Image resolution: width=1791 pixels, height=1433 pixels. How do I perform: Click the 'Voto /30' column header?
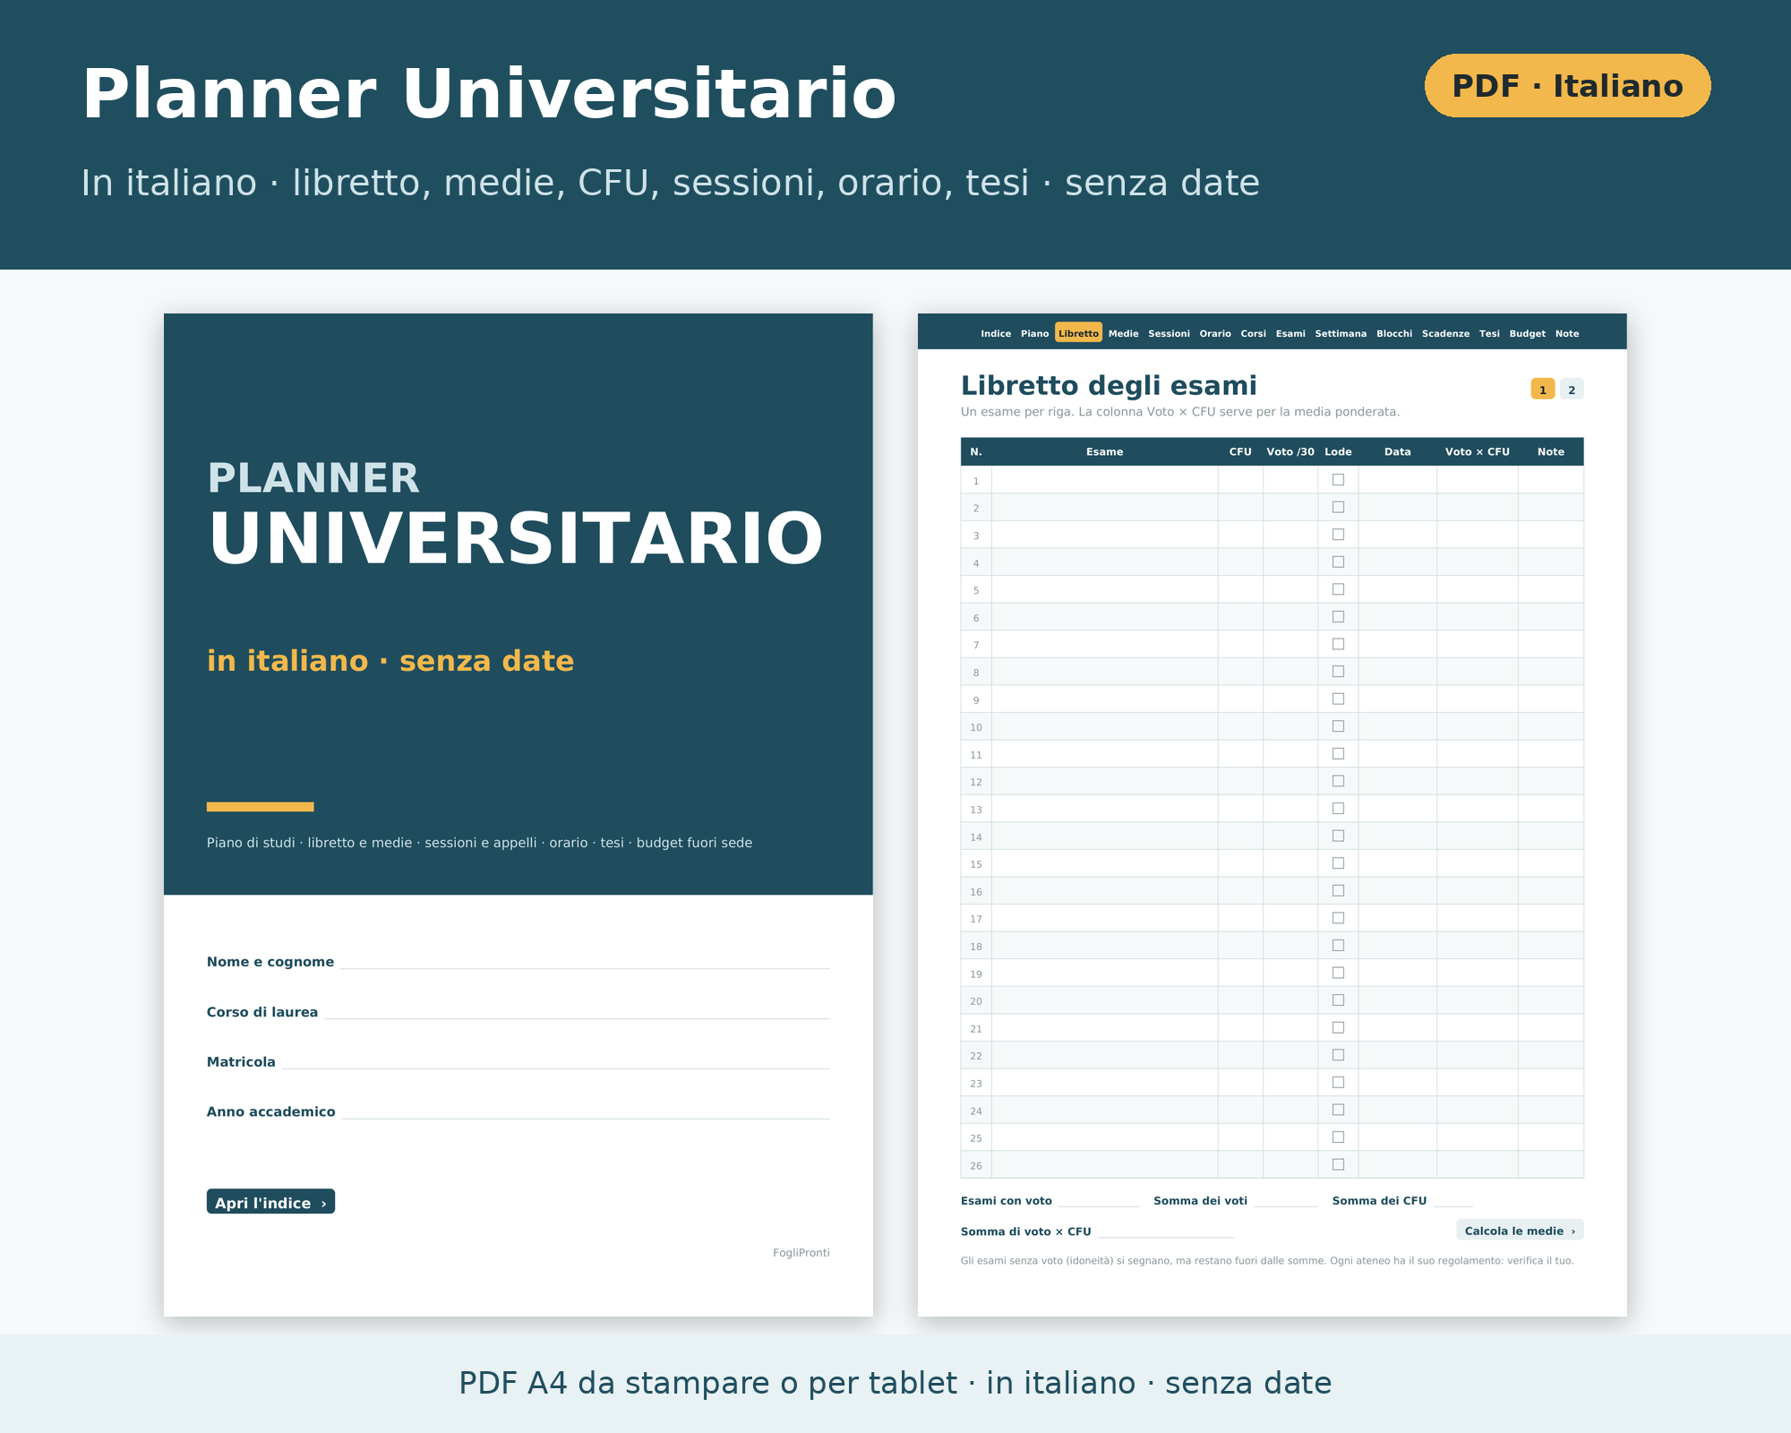[1290, 451]
